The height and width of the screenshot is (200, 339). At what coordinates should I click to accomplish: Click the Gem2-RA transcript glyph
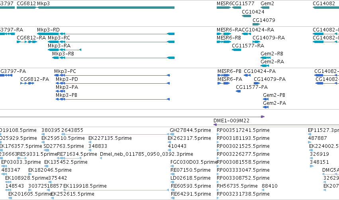point(265,66)
